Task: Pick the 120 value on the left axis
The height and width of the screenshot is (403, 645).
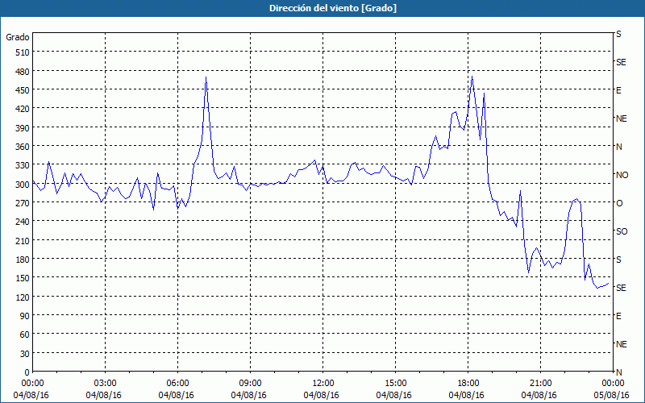Action: click(x=23, y=297)
